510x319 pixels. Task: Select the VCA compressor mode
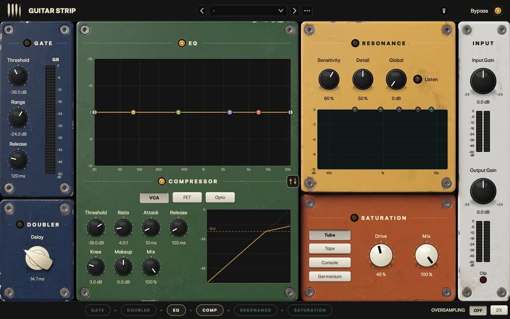154,197
